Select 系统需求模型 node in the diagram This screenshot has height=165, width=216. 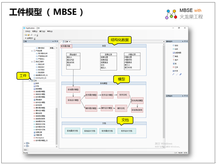[73, 89]
